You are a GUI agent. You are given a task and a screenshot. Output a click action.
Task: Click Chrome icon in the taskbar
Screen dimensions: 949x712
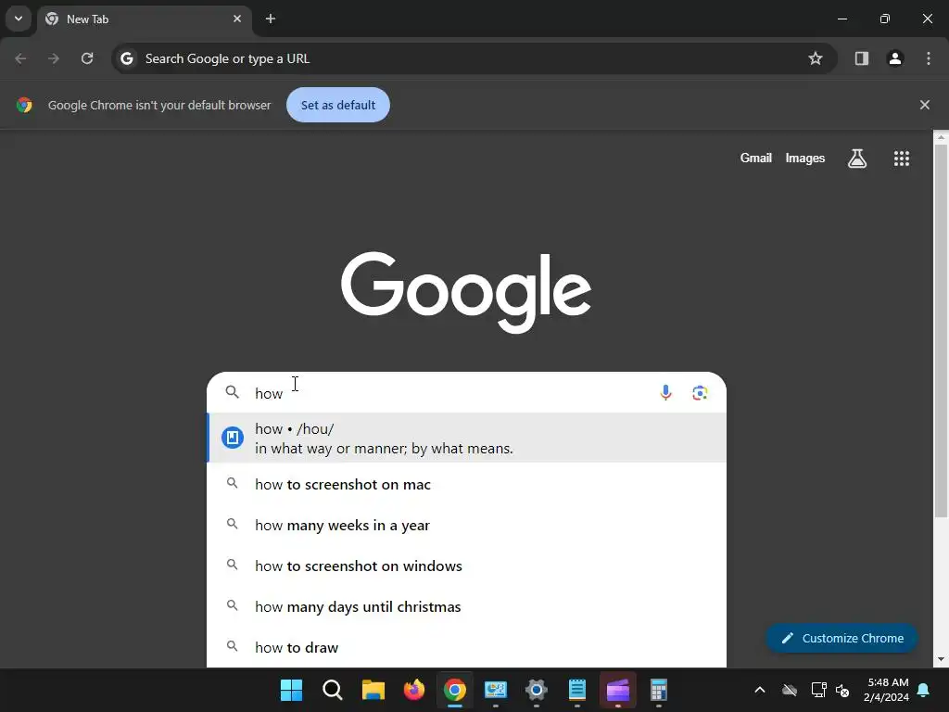(x=454, y=690)
